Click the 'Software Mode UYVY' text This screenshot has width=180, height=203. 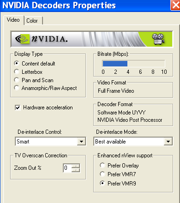[x=121, y=113]
